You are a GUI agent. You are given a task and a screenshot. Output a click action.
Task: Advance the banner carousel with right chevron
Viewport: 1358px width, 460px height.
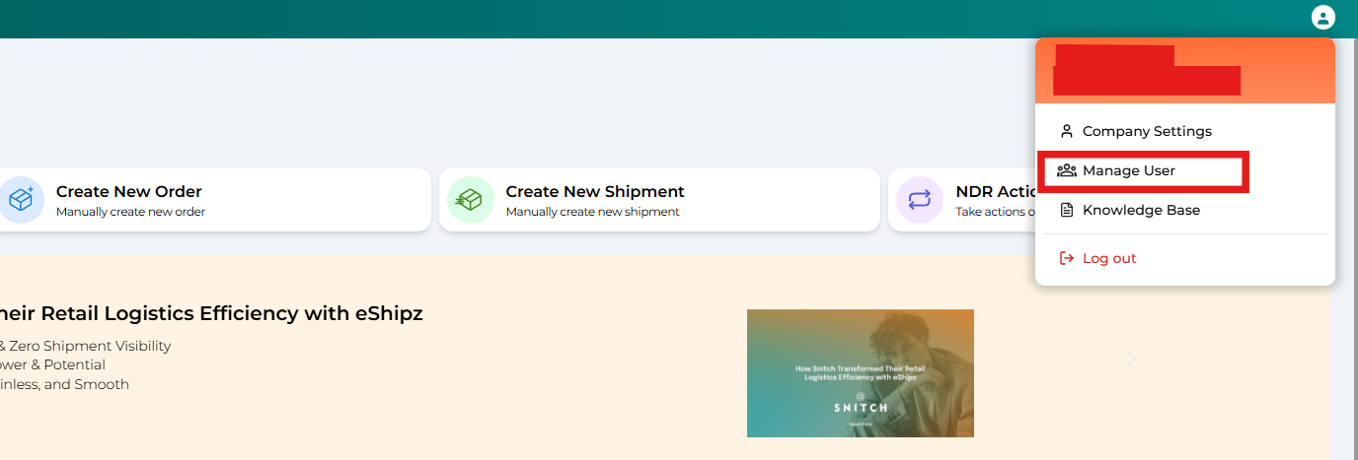tap(1131, 359)
